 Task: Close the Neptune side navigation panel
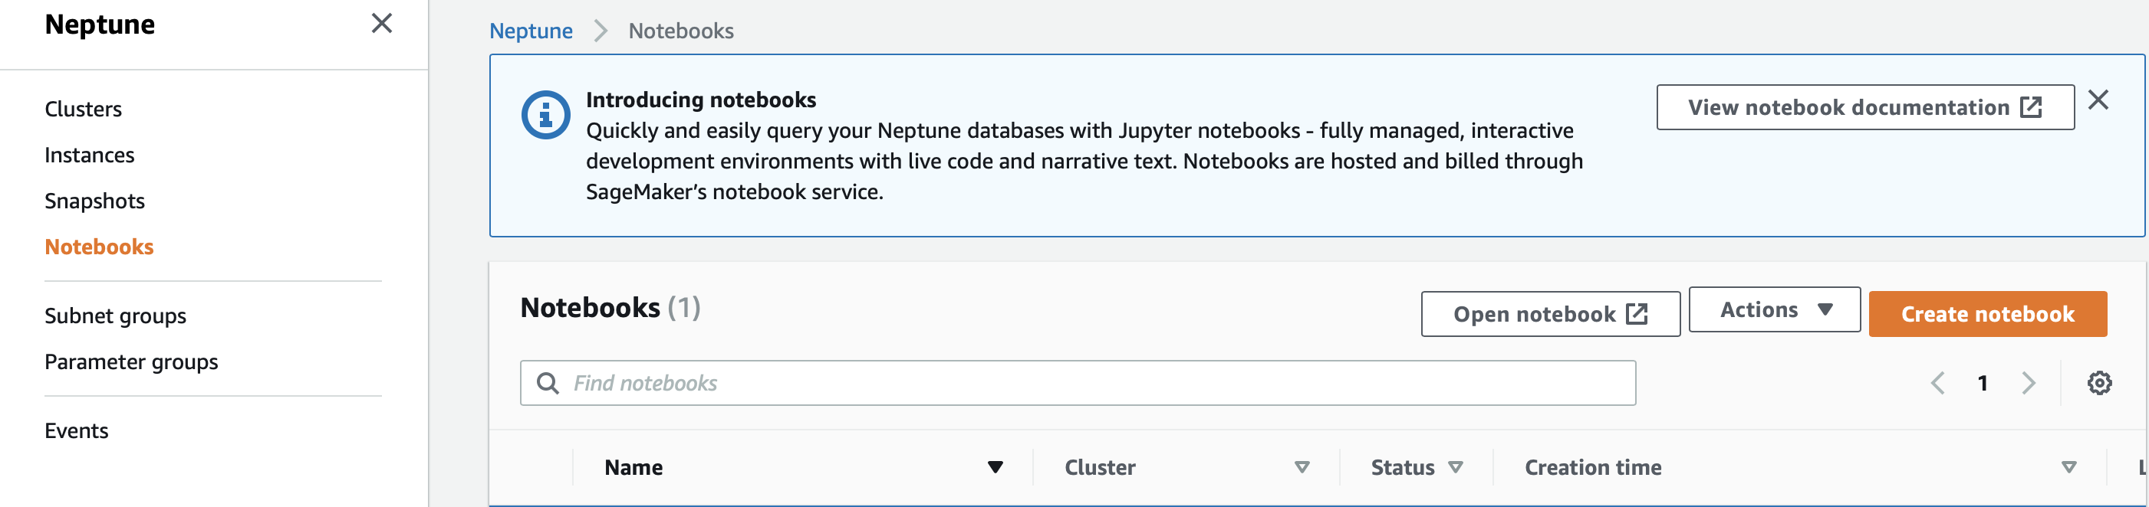point(381,23)
